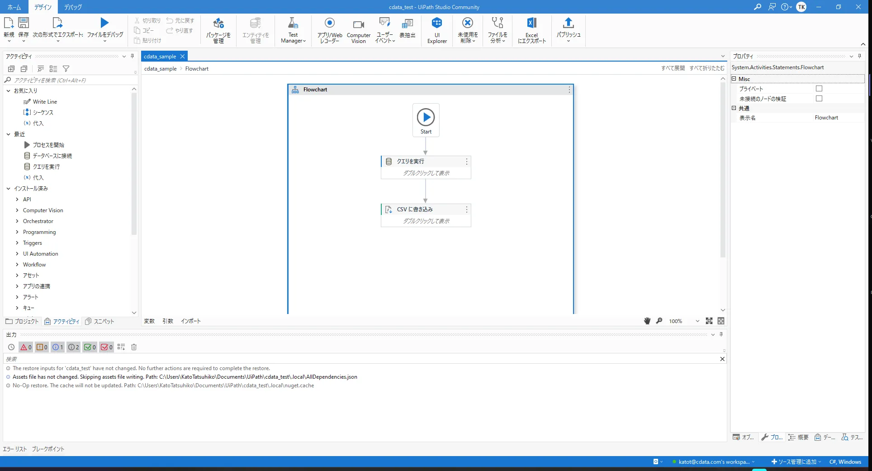This screenshot has width=872, height=471.
Task: Collapse the Misc section in properties
Action: 734,78
